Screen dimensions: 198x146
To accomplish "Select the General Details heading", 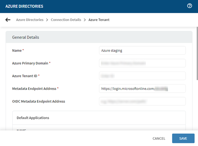I will pyautogui.click(x=25, y=37).
